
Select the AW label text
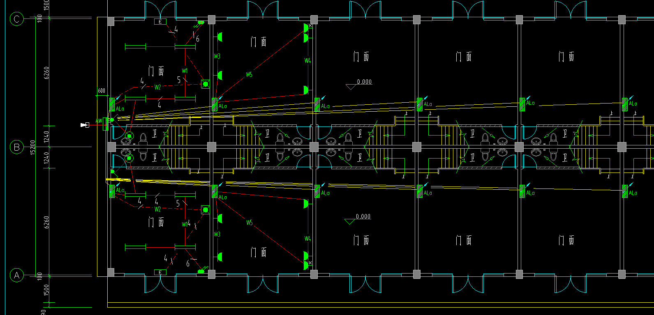[x=99, y=121]
